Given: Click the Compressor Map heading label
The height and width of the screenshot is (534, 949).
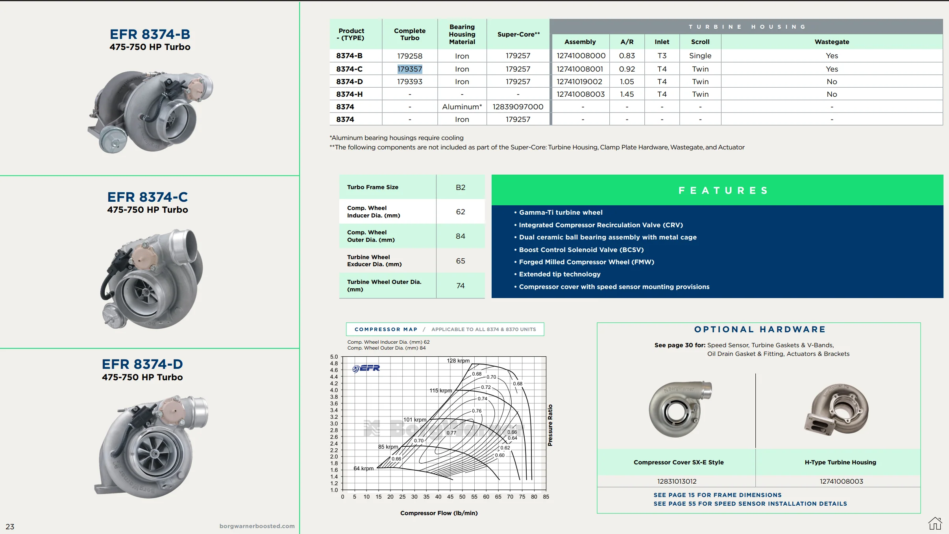Looking at the screenshot, I should click(385, 329).
